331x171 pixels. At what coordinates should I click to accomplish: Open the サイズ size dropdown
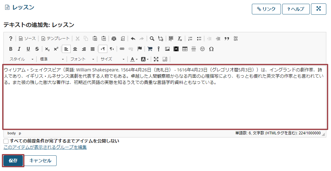click(113, 59)
